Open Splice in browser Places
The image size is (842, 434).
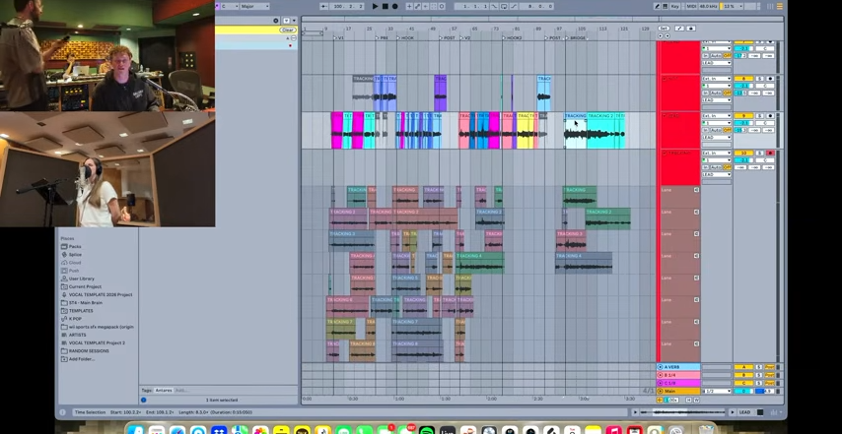[75, 255]
